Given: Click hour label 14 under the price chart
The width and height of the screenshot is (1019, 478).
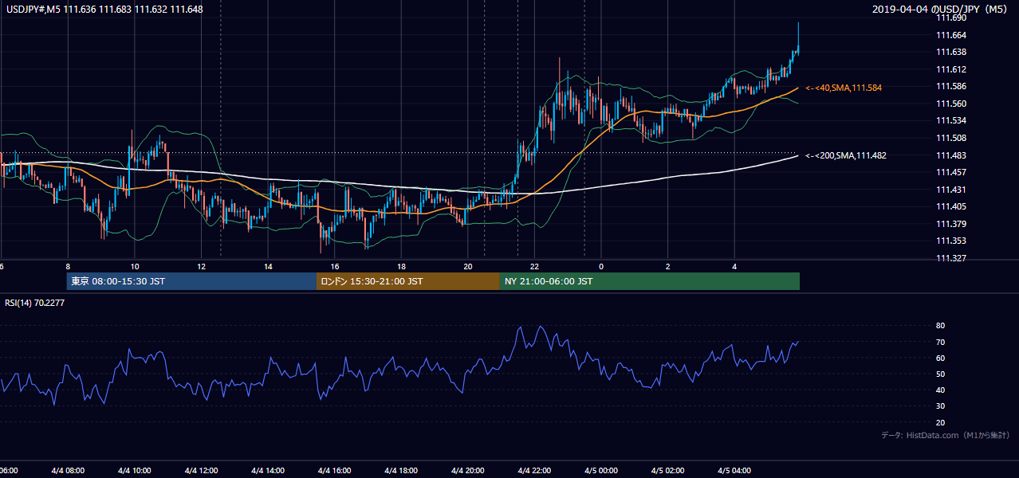Looking at the screenshot, I should [x=269, y=267].
